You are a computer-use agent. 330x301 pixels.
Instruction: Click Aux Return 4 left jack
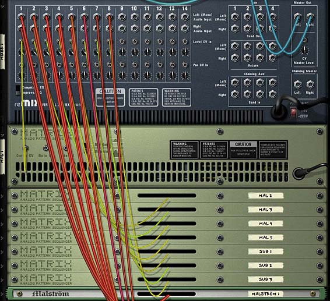[x=272, y=46]
